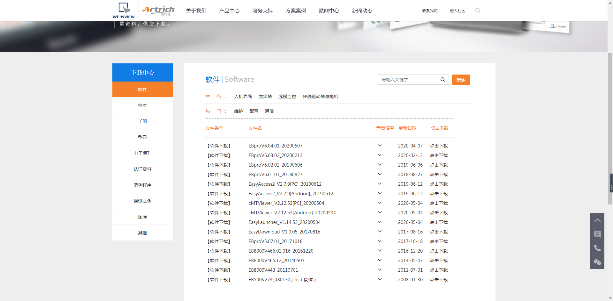
Task: Select the 维护 hot topic filter
Action: tap(238, 111)
